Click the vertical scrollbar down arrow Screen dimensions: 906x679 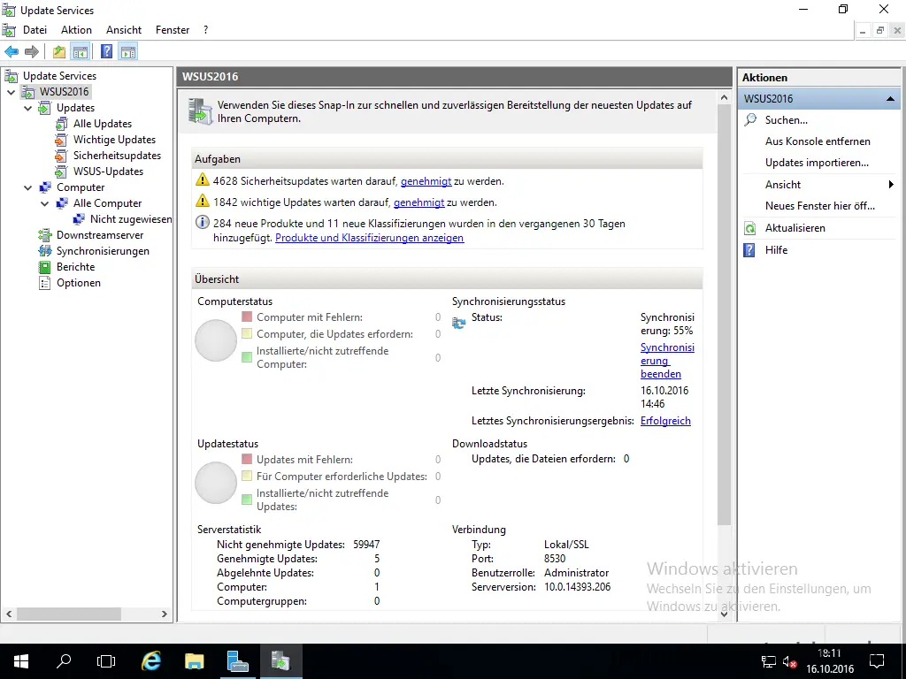[x=724, y=614]
